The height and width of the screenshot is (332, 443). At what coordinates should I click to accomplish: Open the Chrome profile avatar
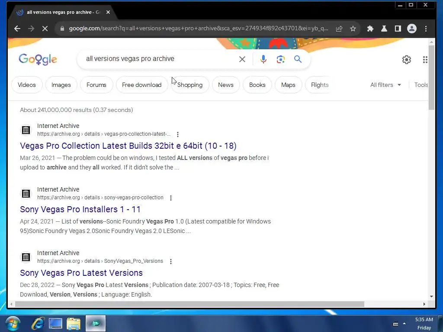(x=412, y=29)
